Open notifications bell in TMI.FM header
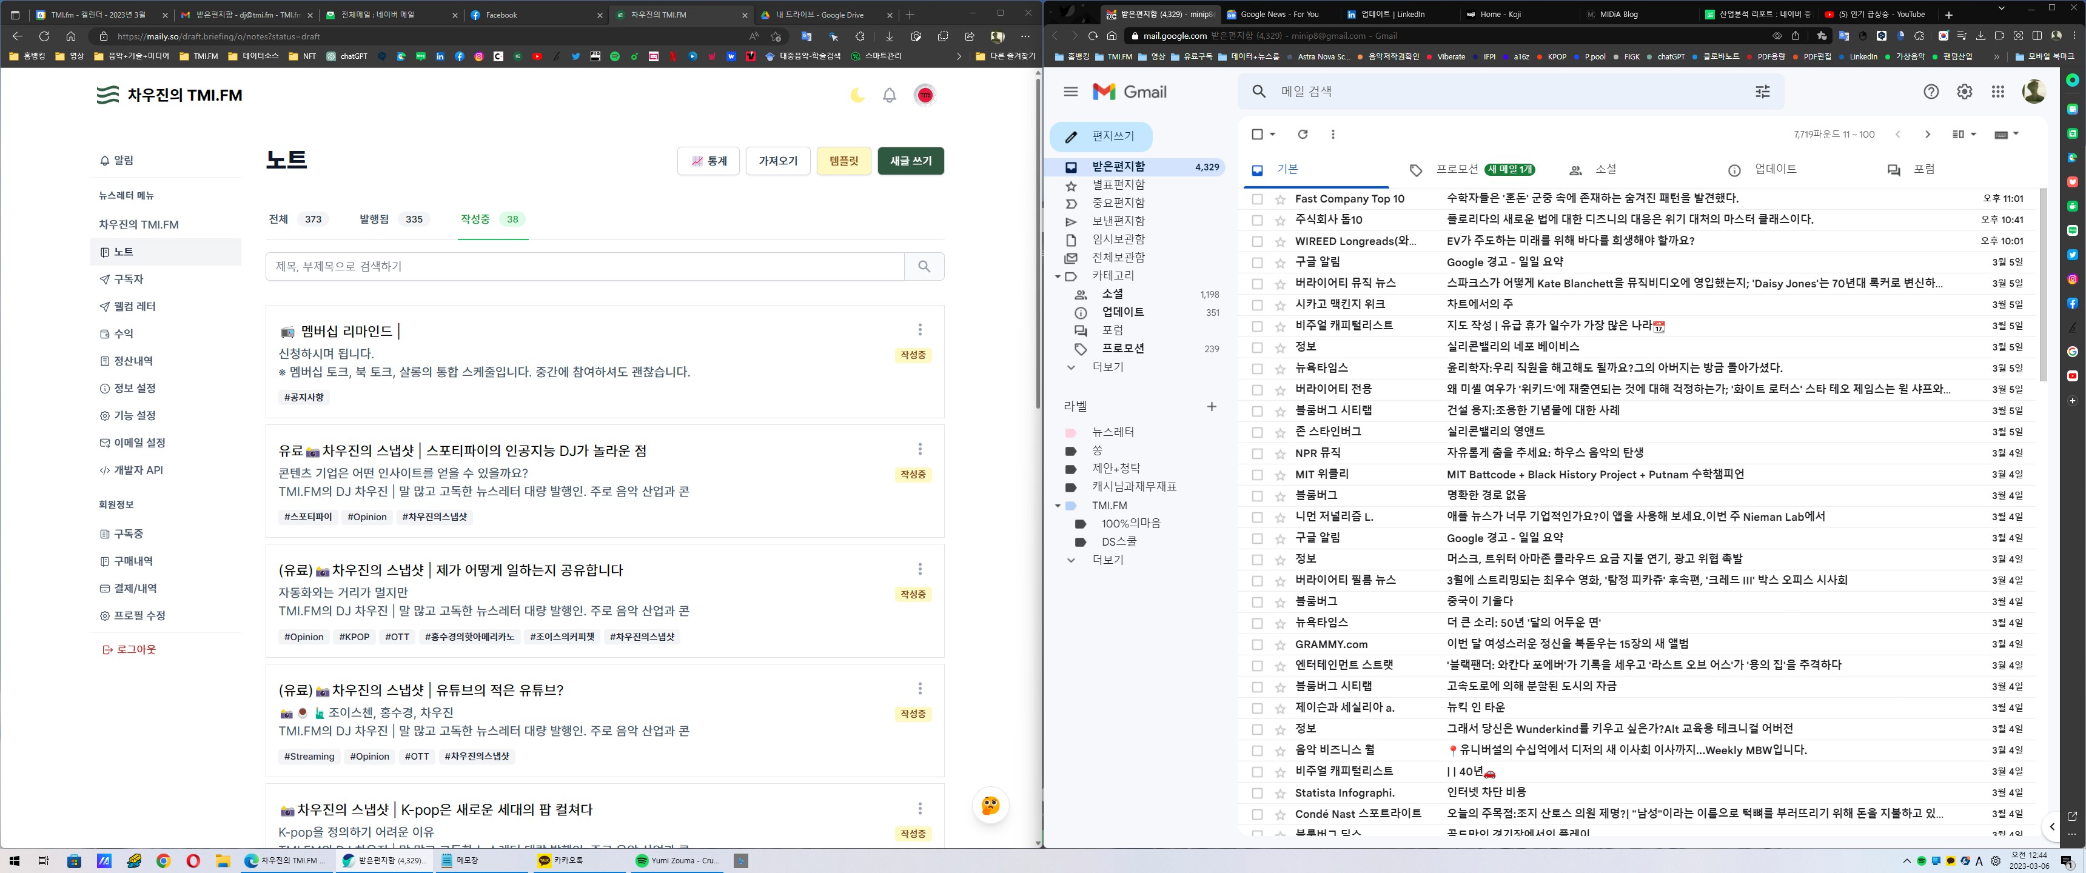Image resolution: width=2086 pixels, height=873 pixels. tap(889, 96)
